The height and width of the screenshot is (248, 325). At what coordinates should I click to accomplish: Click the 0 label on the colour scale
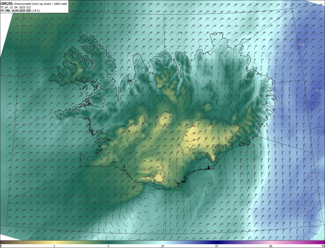[1, 246]
